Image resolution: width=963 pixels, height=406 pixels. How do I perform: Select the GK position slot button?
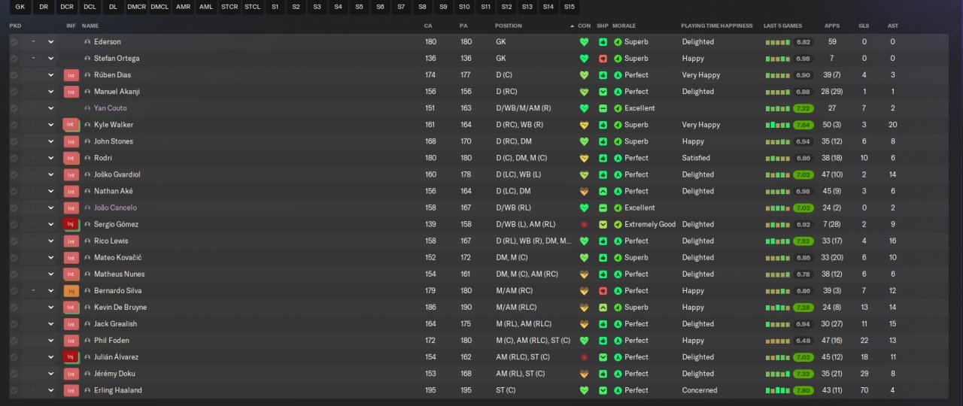[19, 7]
